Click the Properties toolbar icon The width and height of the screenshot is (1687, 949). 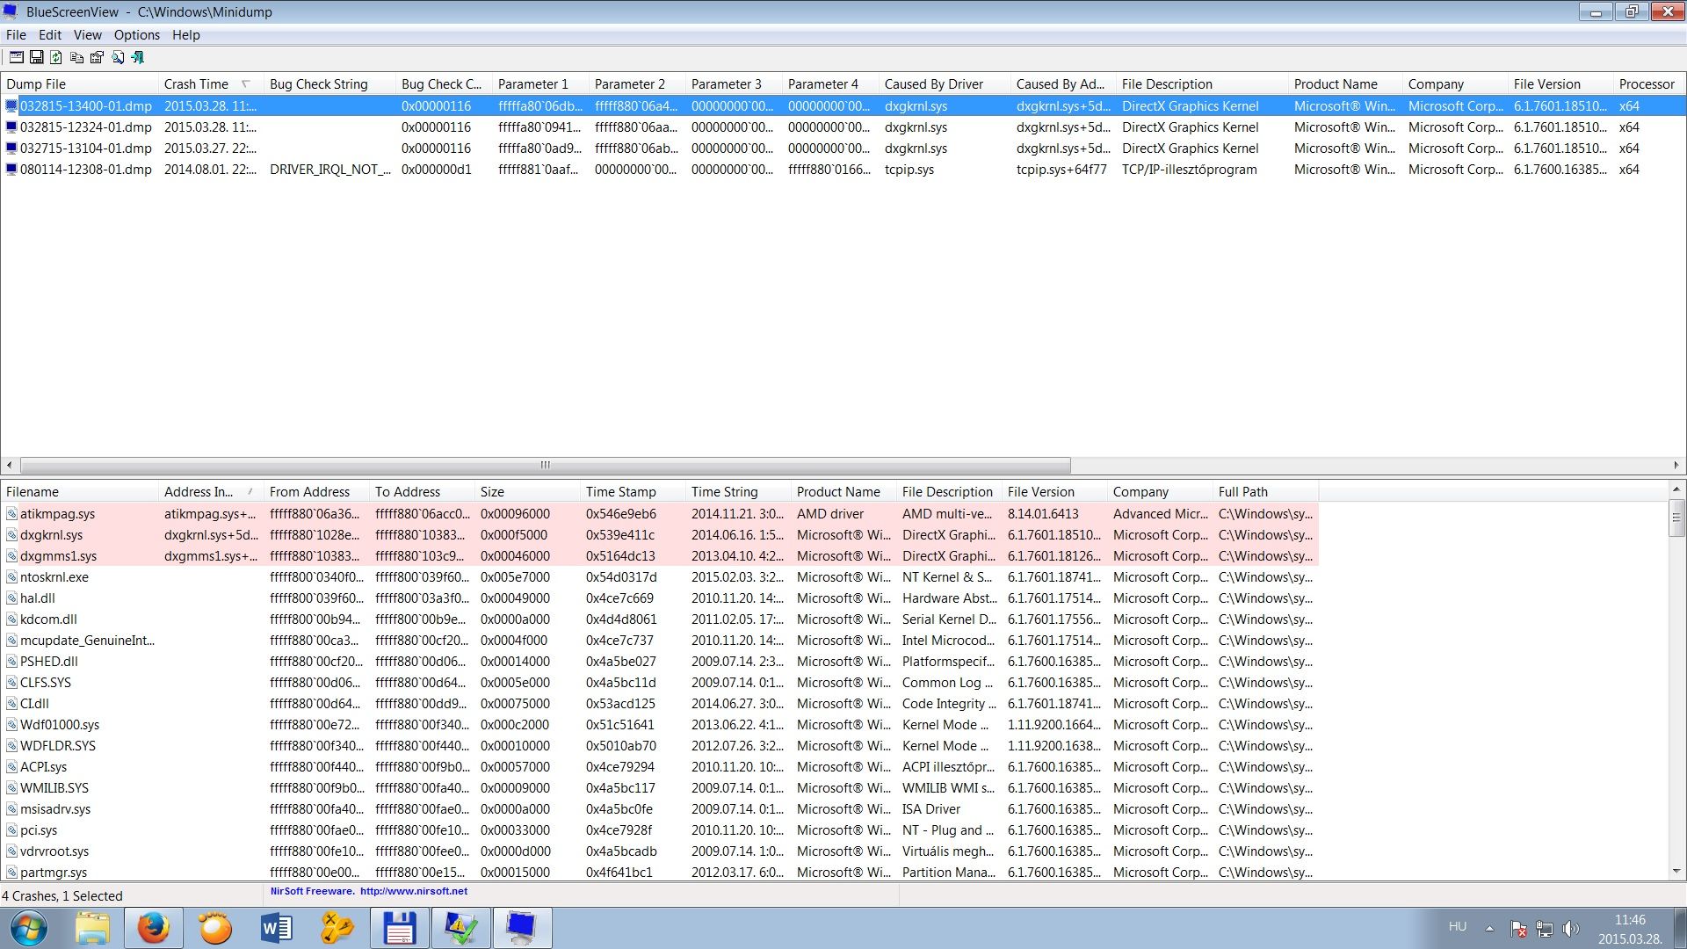(x=97, y=57)
